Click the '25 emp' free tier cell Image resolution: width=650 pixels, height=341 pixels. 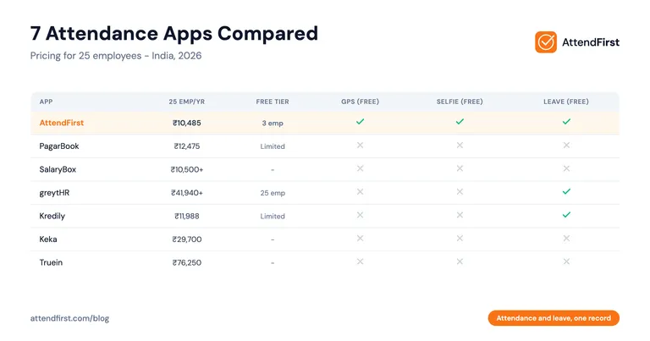tap(273, 193)
